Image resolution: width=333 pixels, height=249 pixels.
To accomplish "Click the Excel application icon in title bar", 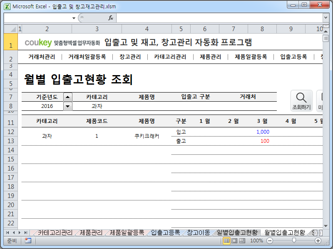I will (x=7, y=7).
